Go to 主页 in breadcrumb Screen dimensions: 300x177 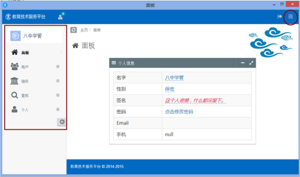84,30
